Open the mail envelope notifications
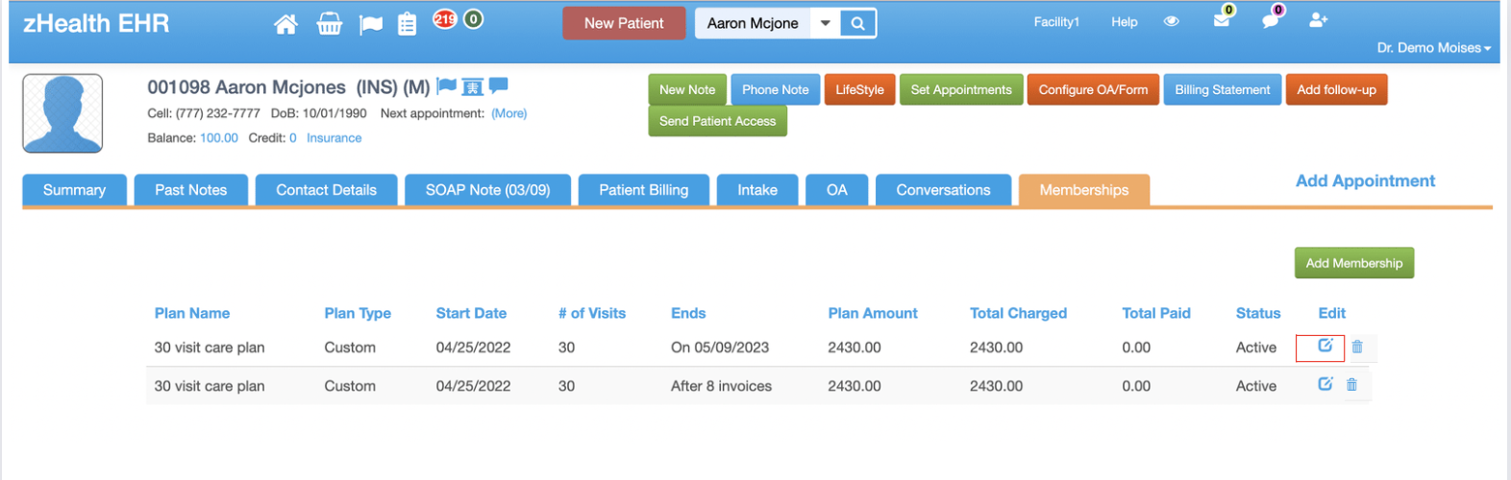This screenshot has width=1511, height=480. (1222, 19)
